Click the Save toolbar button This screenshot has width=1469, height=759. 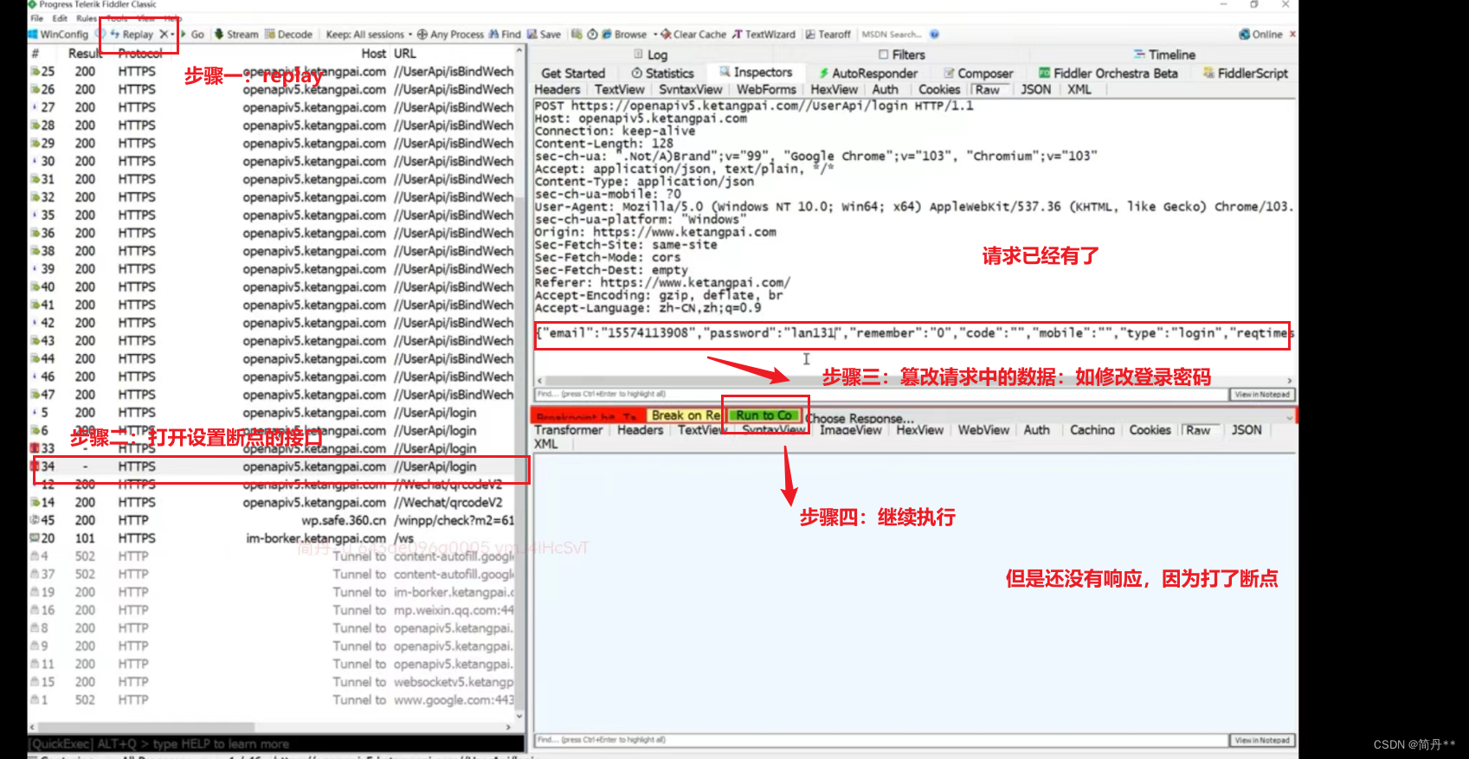click(x=544, y=35)
